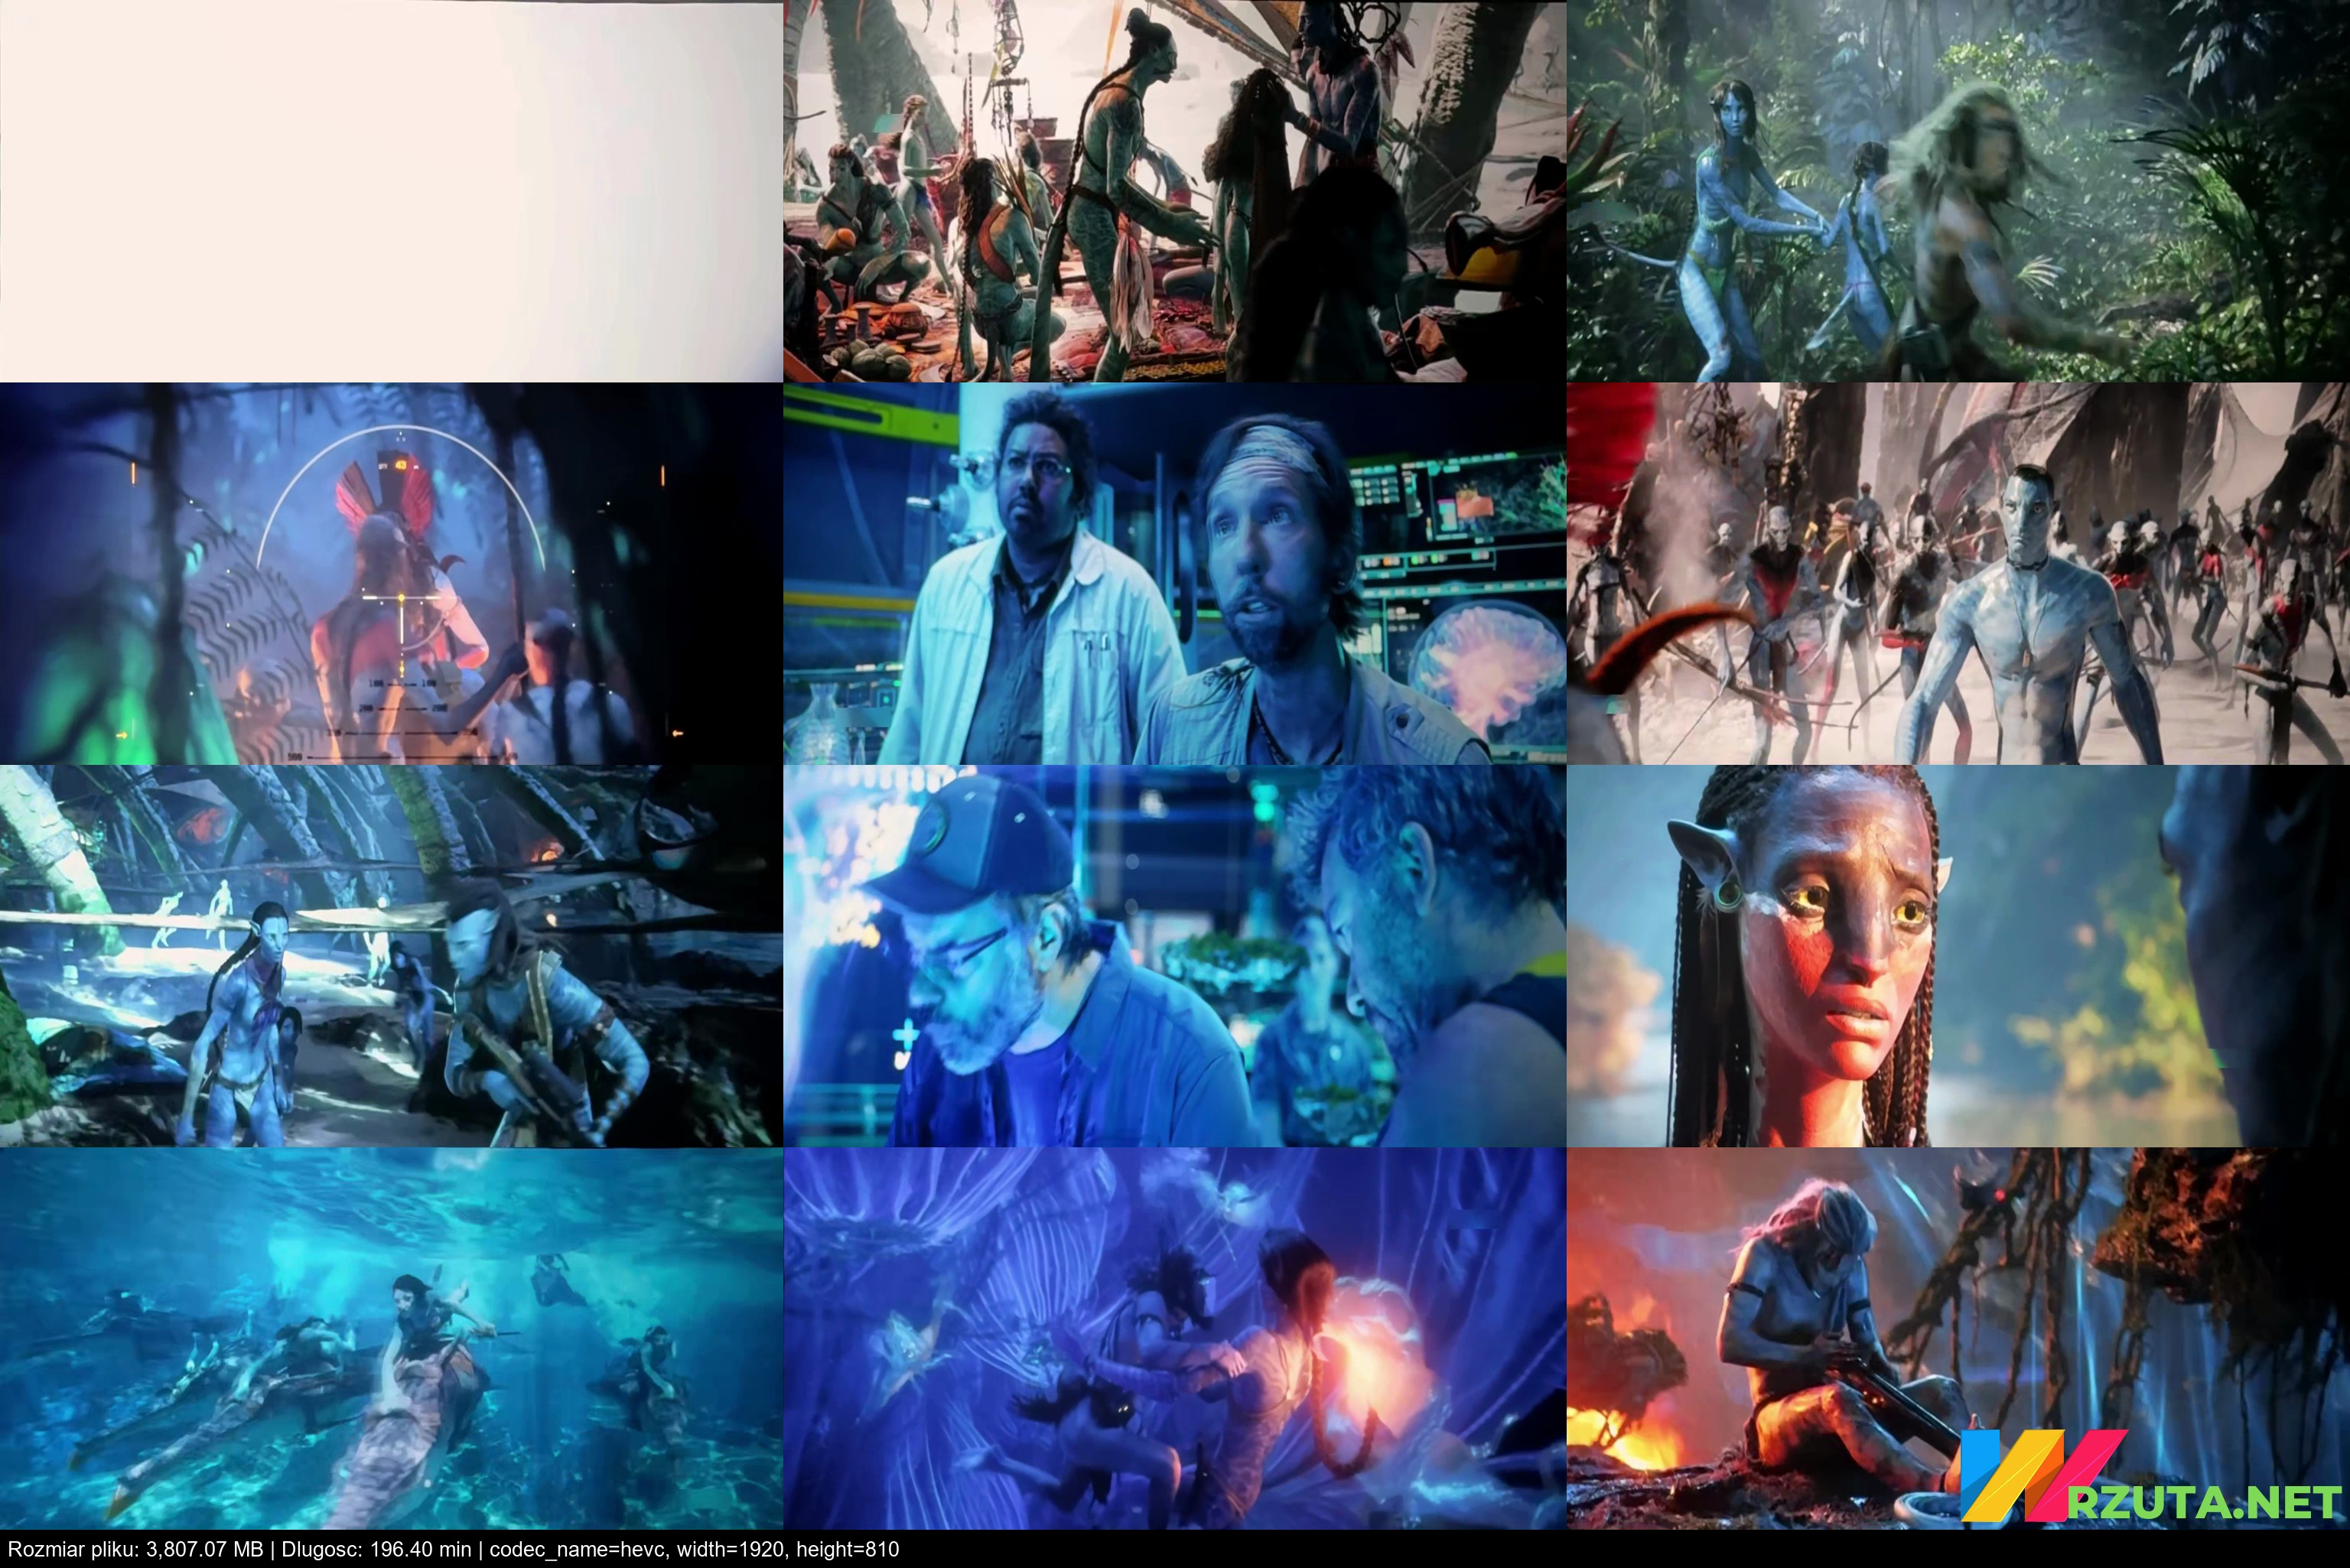The width and height of the screenshot is (2350, 1568).
Task: Open thumbnail of man in baseball cap
Action: pos(1174,956)
